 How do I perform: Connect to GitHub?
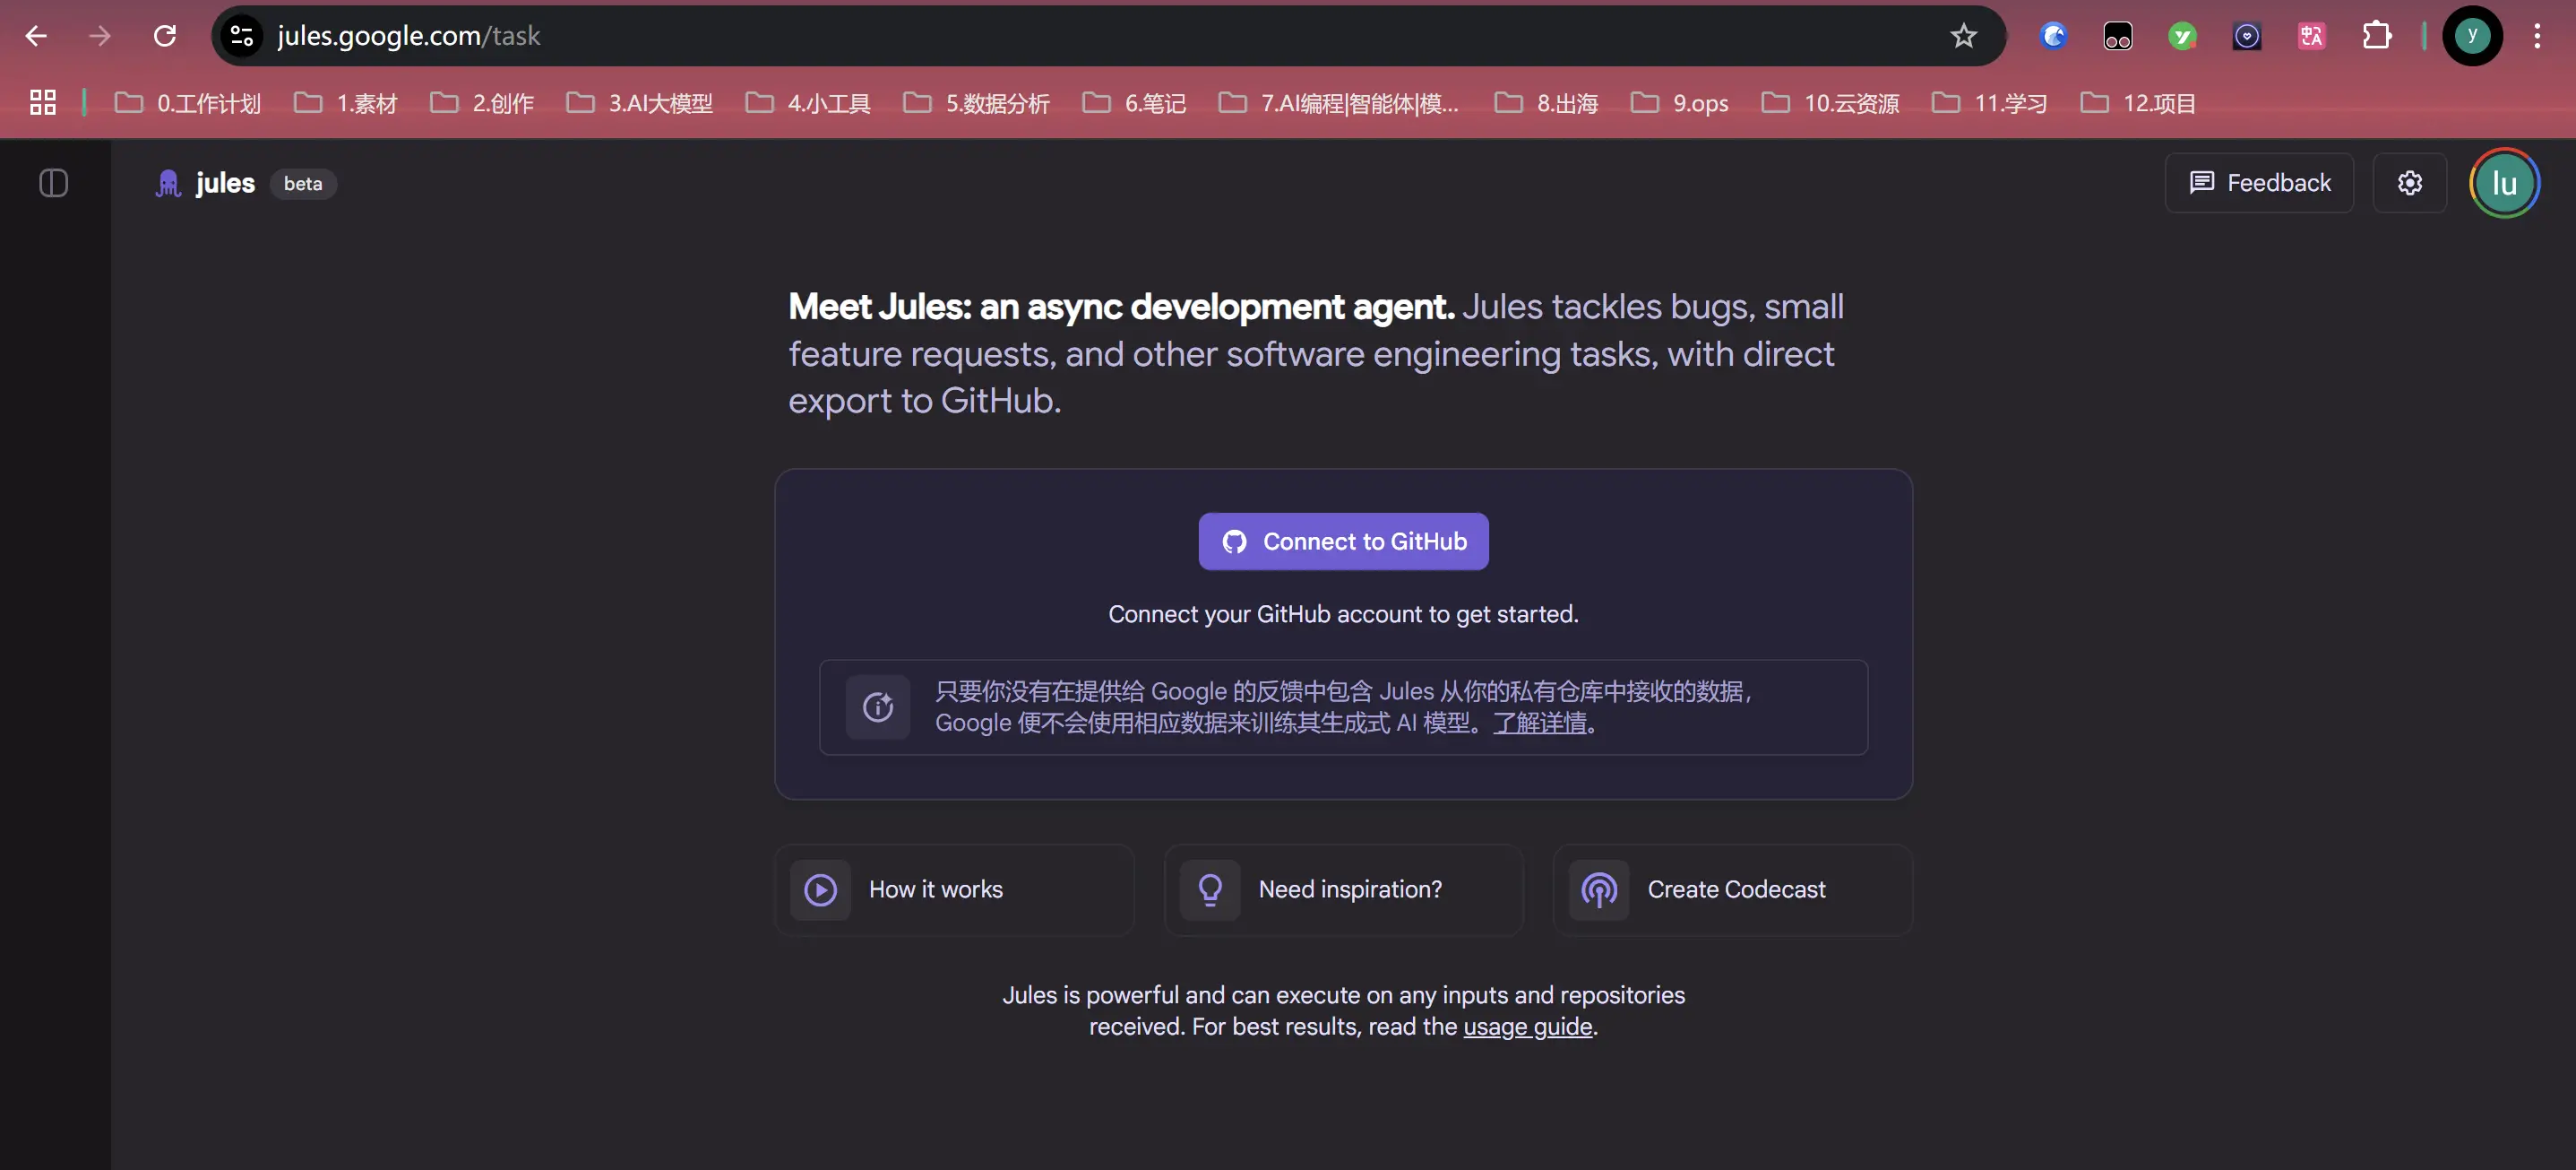coord(1343,542)
